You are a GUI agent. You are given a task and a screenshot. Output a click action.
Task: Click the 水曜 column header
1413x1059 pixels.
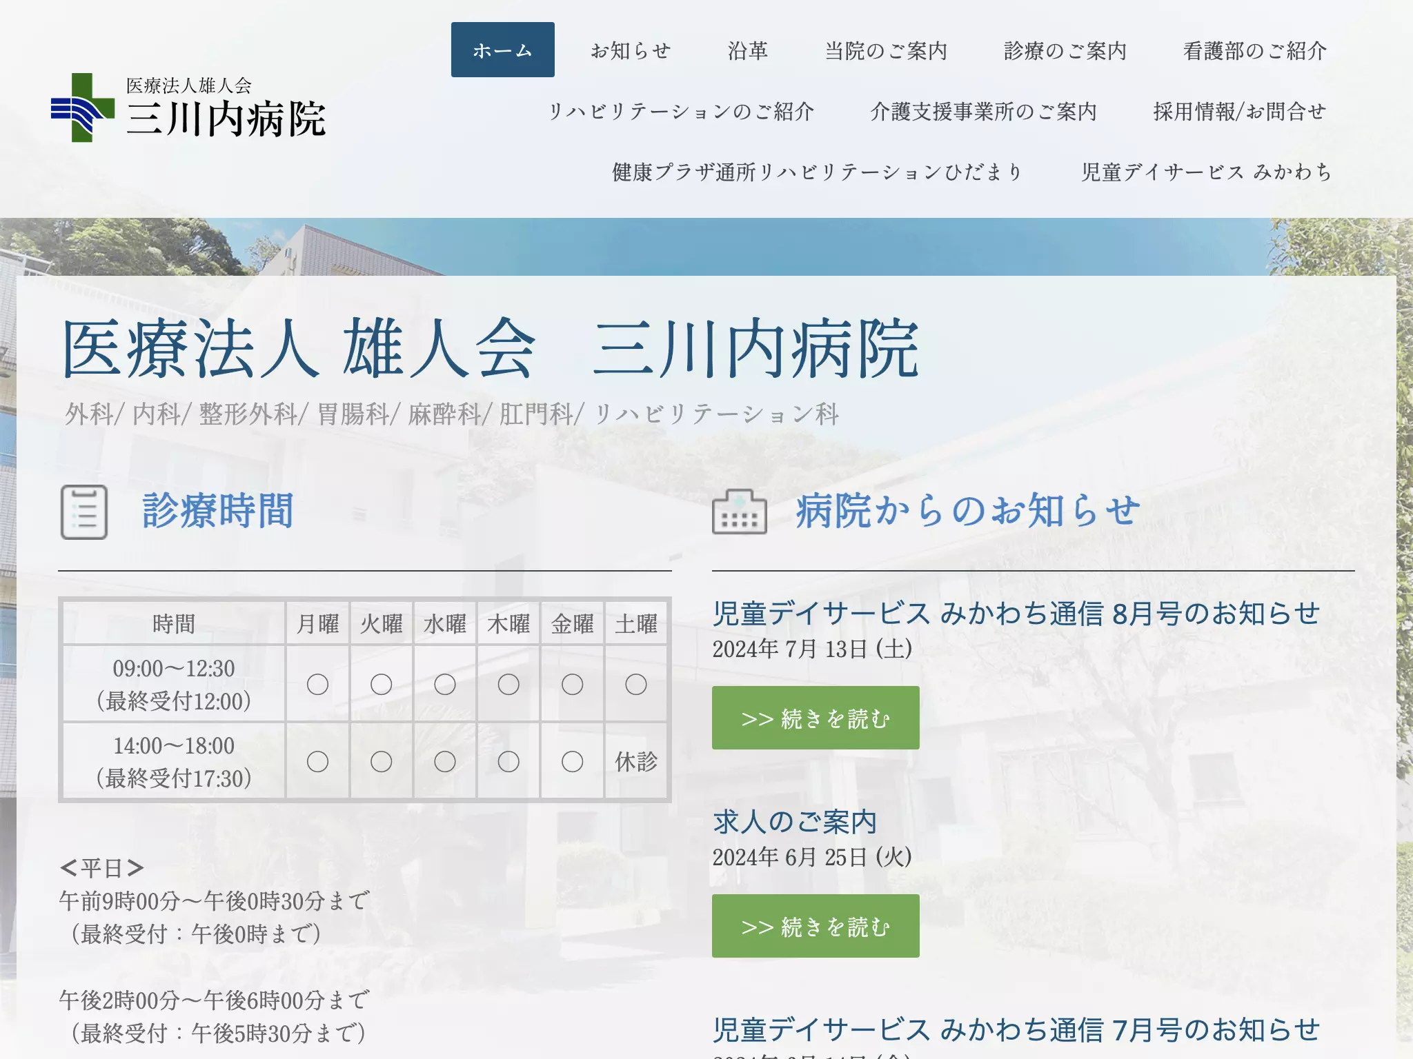(x=445, y=624)
